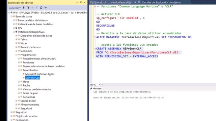Collapse the Programación folder
The height and width of the screenshot is (121, 216).
click(x=17, y=55)
